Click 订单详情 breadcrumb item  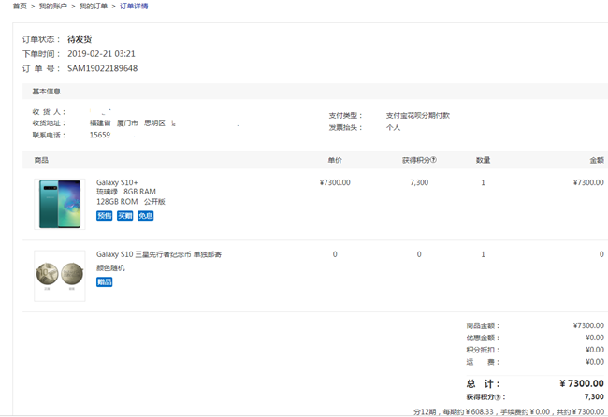click(135, 7)
